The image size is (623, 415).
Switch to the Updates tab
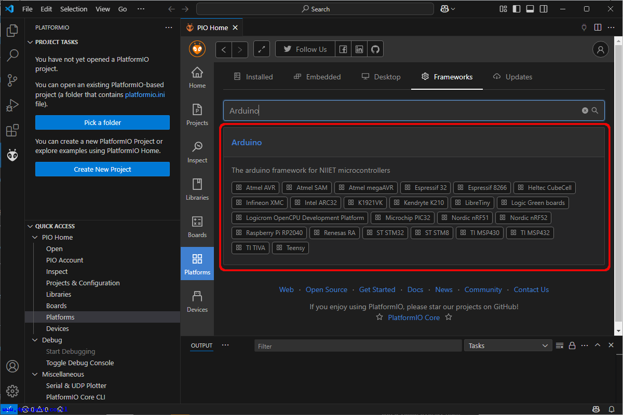512,77
